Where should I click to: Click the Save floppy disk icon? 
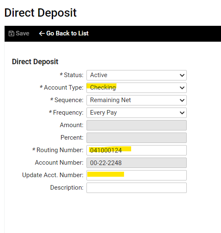(x=11, y=33)
